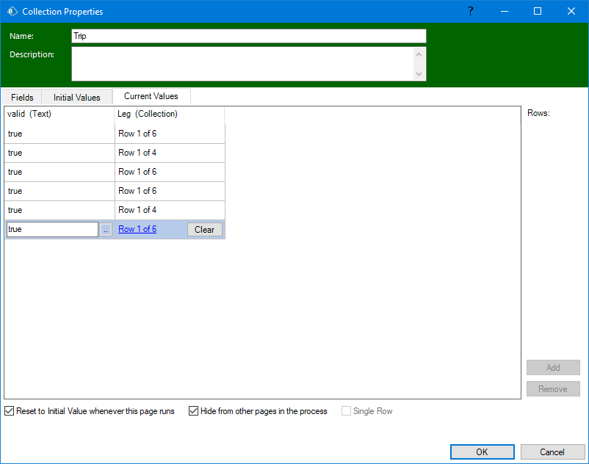Close the Collection Properties window
This screenshot has height=464, width=589.
coord(571,11)
